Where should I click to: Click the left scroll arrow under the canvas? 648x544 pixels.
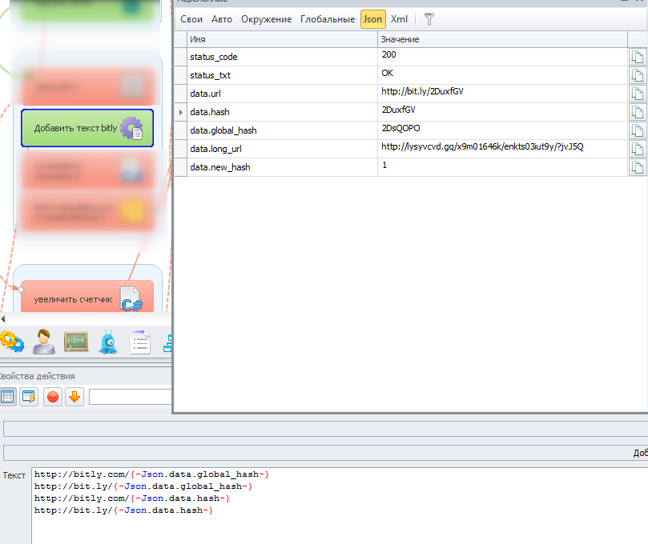[3, 318]
